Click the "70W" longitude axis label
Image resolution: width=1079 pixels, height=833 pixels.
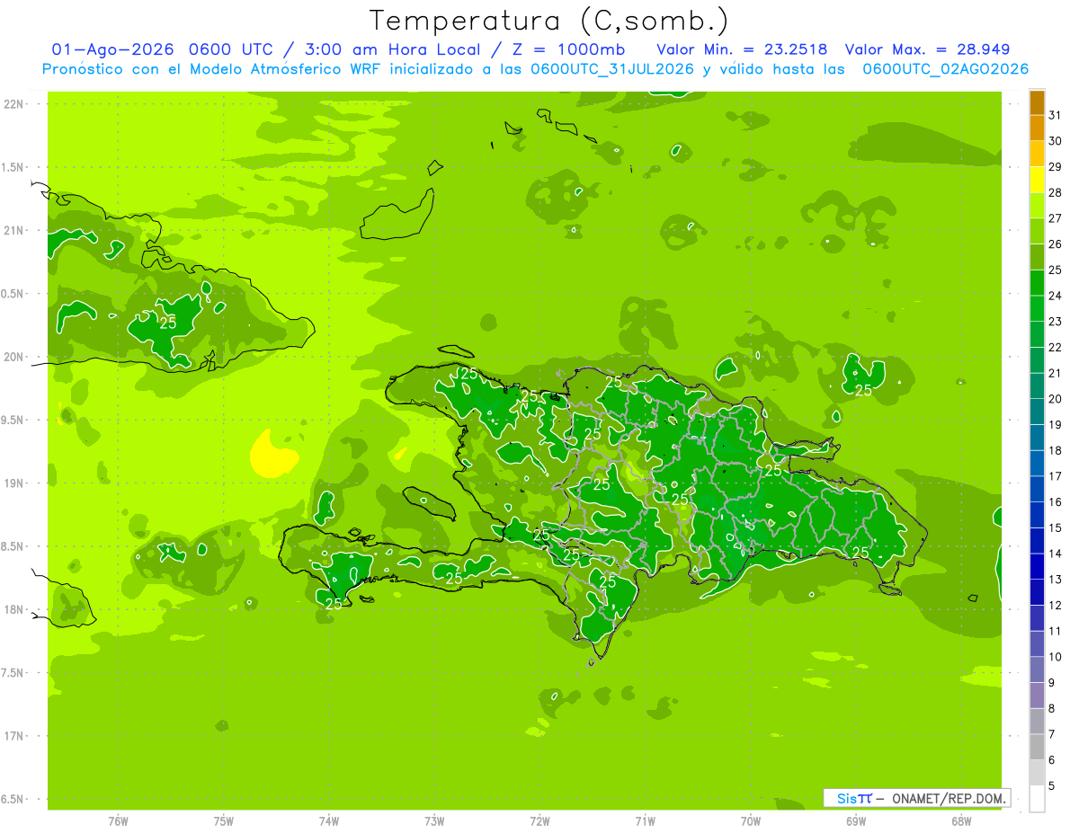pos(751,821)
